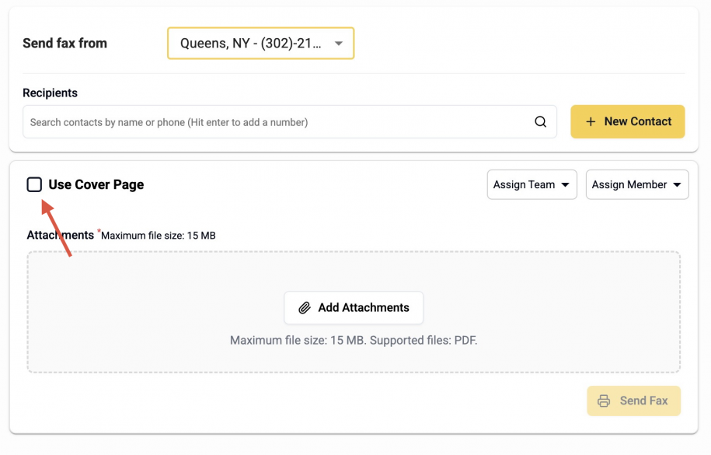
Task: Enable the Use Cover Page checkbox
Action: pyautogui.click(x=34, y=184)
